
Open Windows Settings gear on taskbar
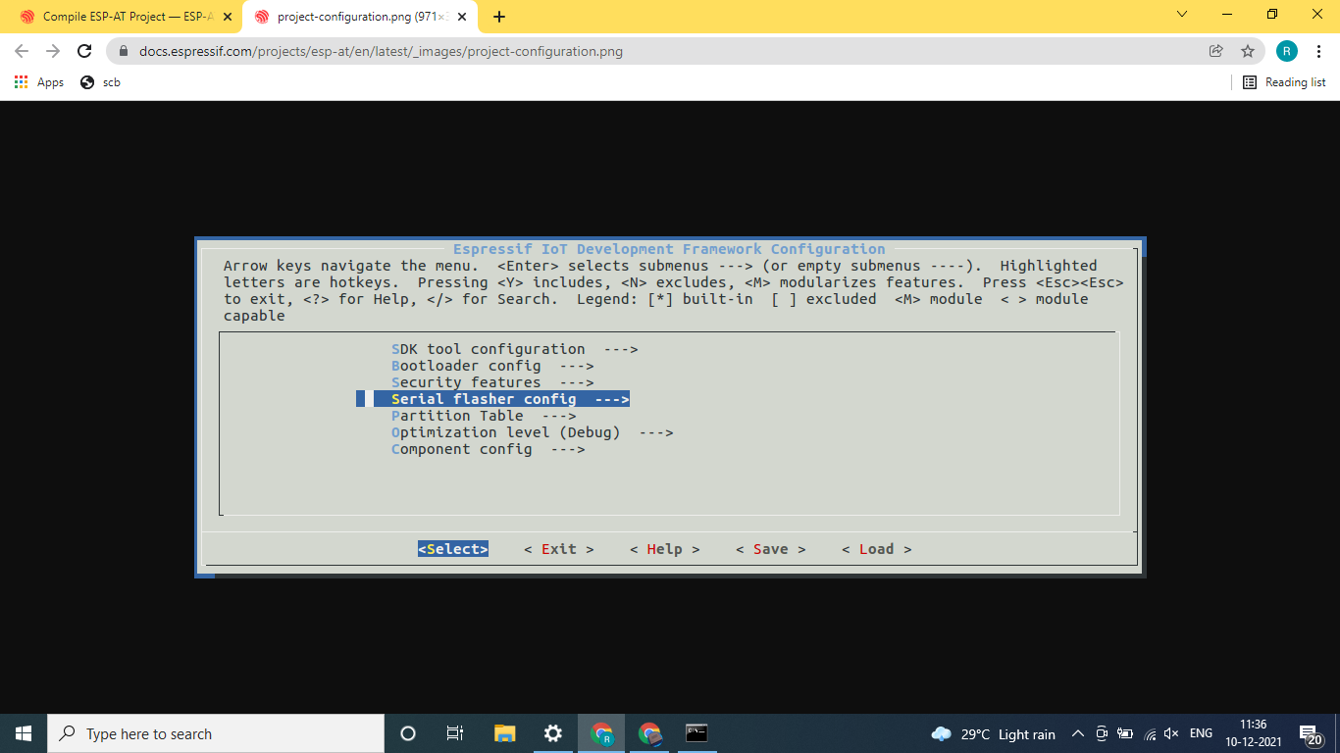[552, 733]
